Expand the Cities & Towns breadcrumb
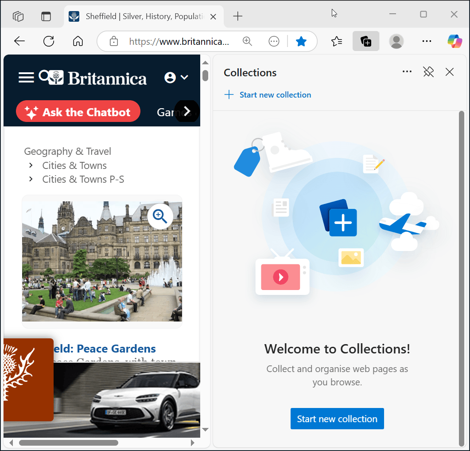Viewport: 470px width, 451px height. pyautogui.click(x=31, y=165)
